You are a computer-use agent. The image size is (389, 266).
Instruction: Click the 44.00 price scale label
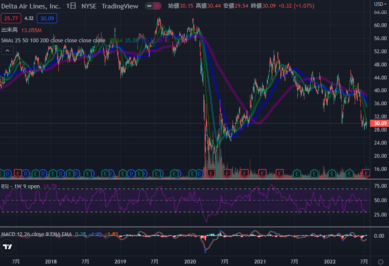tap(380, 78)
